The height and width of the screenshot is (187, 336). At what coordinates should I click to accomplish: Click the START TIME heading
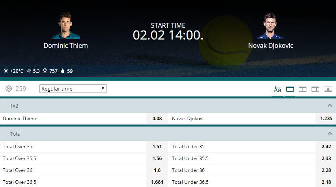coord(168,25)
